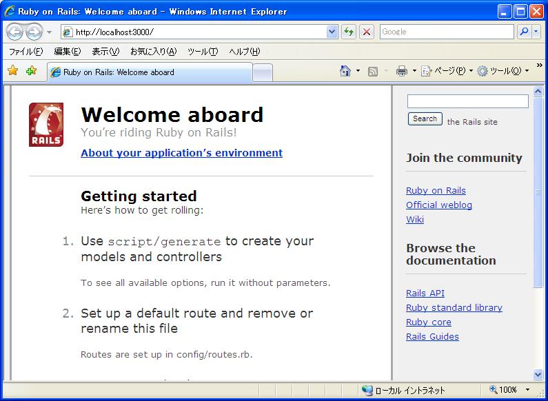548x401 pixels.
Task: Click the red Stop loading icon
Action: (367, 32)
